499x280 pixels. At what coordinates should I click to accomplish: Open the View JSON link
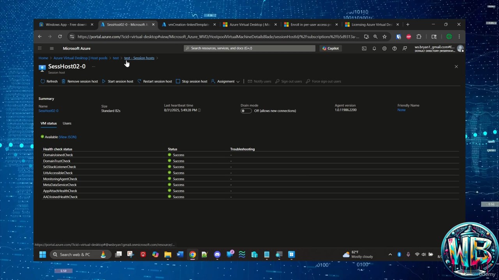pos(67,137)
